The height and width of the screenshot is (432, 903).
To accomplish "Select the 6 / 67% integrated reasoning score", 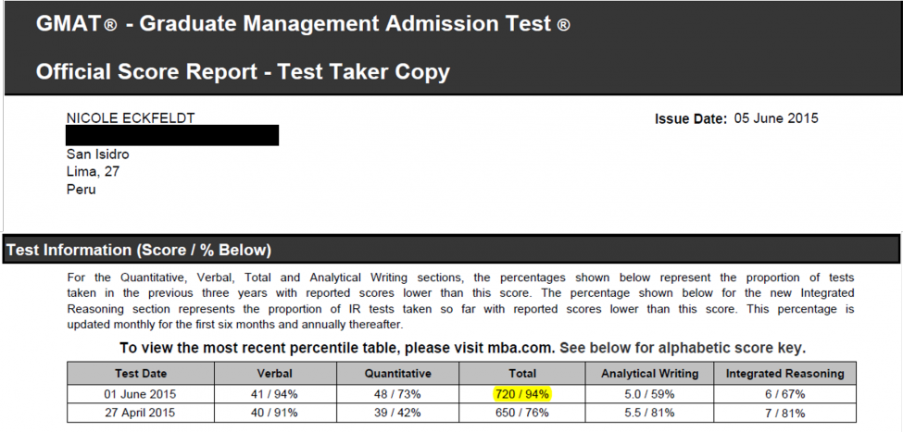I will pyautogui.click(x=784, y=393).
